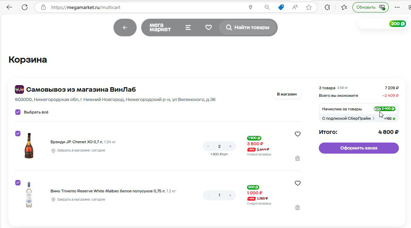411x228 pixels.
Task: Click the Обновить browser update button
Action: point(370,7)
